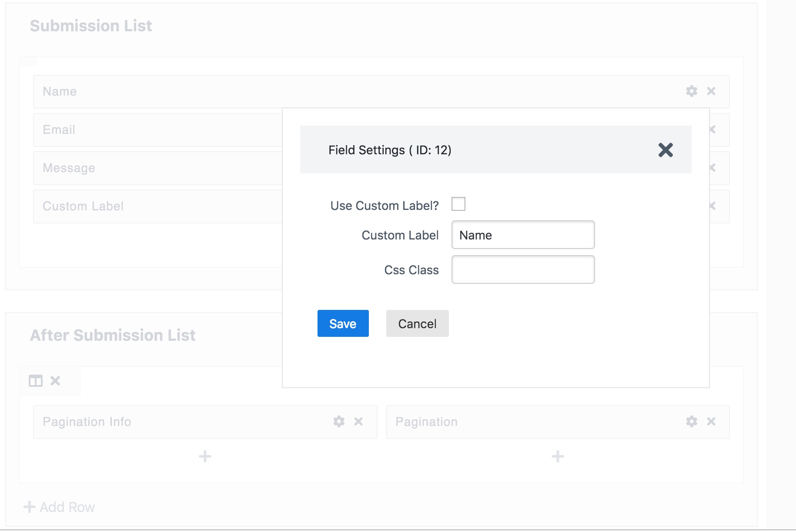Remove the Pagination field
Screen dimensions: 796x532
pos(711,422)
